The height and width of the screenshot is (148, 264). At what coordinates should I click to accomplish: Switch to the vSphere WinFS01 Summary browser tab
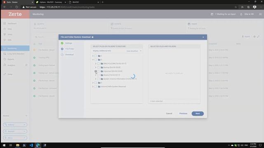click(50, 2)
